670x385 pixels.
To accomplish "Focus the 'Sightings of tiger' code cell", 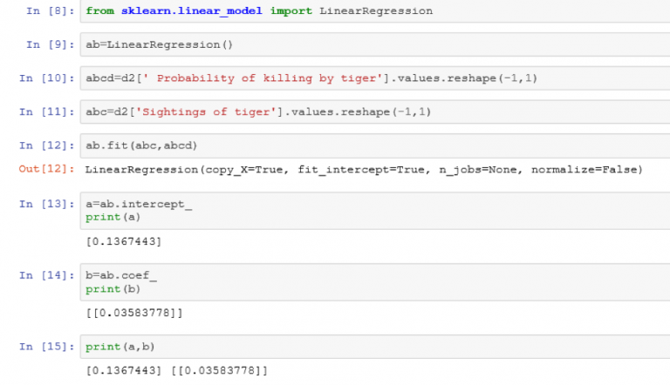I will (x=375, y=112).
